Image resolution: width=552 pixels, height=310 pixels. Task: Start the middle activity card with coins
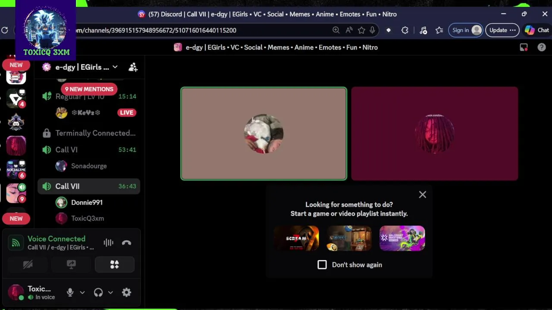[349, 238]
